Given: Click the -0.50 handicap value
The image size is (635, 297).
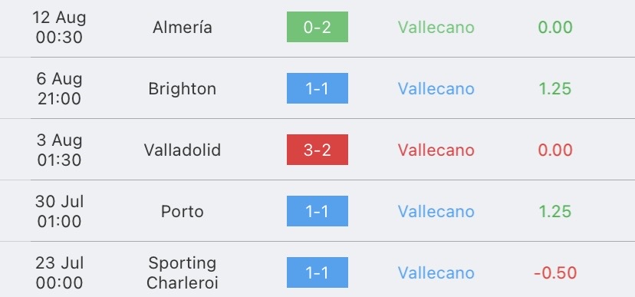Looking at the screenshot, I should point(555,272).
